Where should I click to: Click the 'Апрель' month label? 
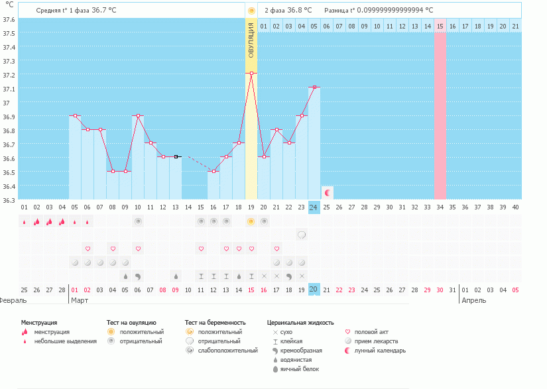click(474, 299)
